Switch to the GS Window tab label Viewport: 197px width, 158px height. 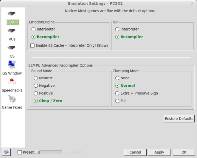coord(12,73)
